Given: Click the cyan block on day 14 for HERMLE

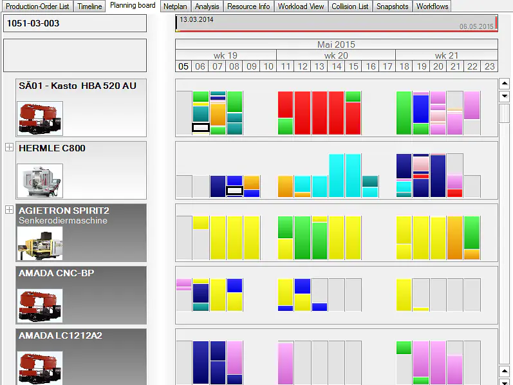Looking at the screenshot, I should coord(336,175).
